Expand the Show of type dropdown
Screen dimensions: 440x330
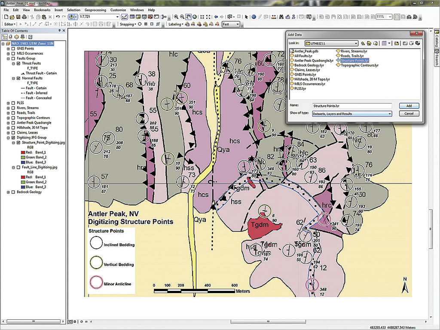(390, 114)
